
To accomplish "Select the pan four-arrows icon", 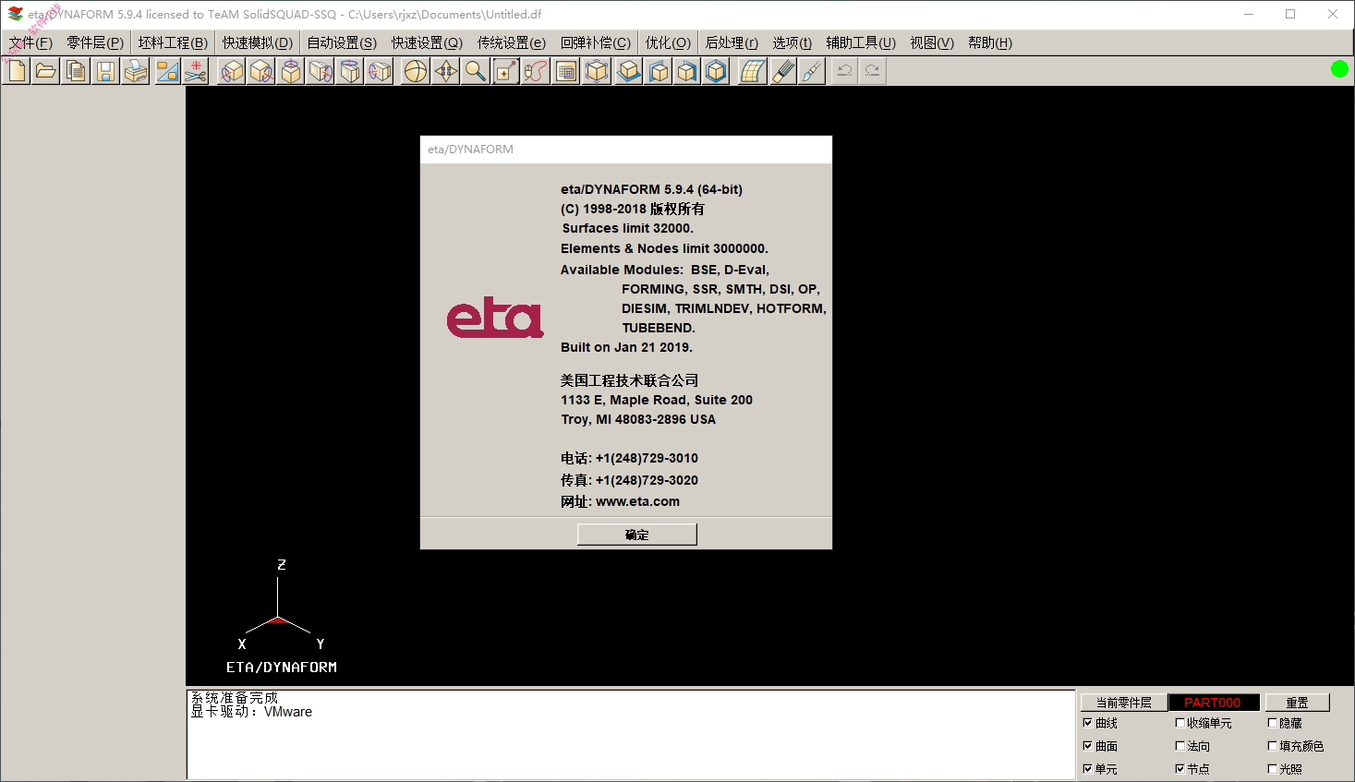I will click(x=446, y=71).
